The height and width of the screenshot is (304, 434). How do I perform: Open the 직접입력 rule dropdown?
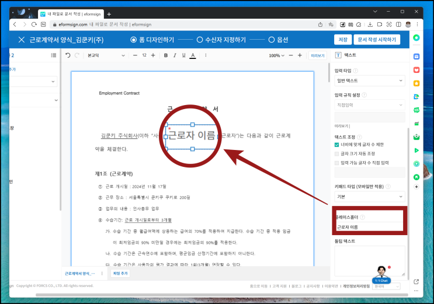point(370,105)
